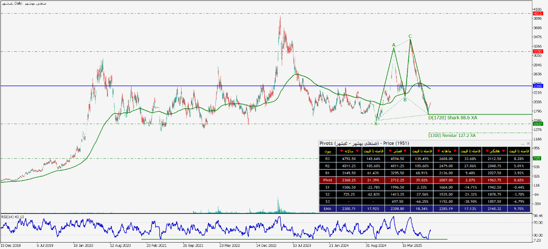Close the Pivots panel
The height and width of the screenshot is (249, 548).
click(x=528, y=143)
